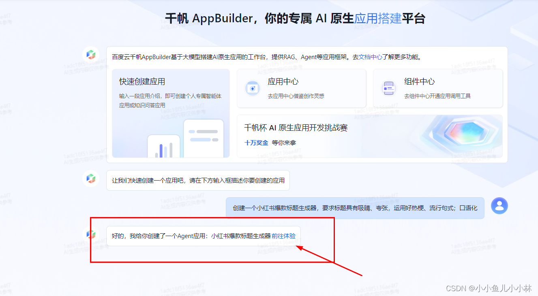Viewport: 538px width, 296px height.
Task: Click the bot avatar beside the Agent应用 reply
Action: [91, 234]
